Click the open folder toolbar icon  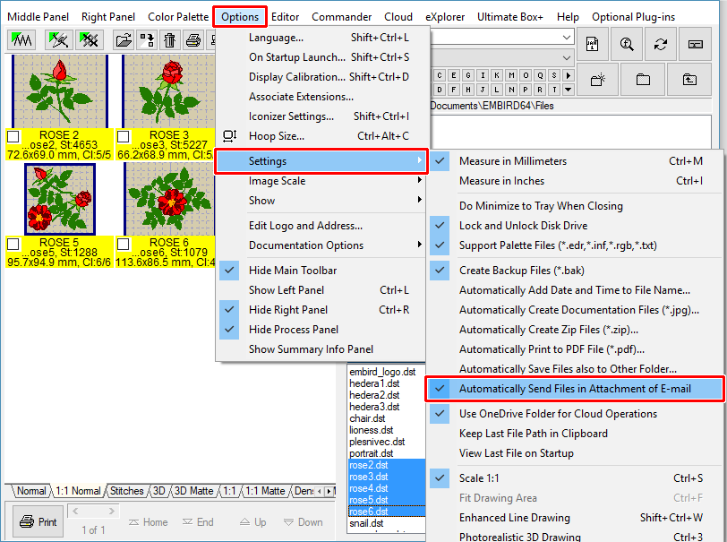[x=124, y=40]
